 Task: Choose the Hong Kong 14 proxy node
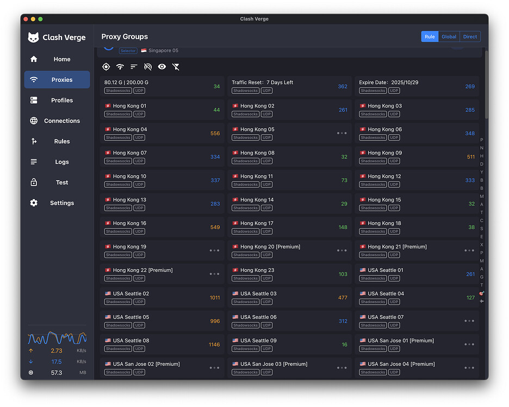(x=289, y=203)
